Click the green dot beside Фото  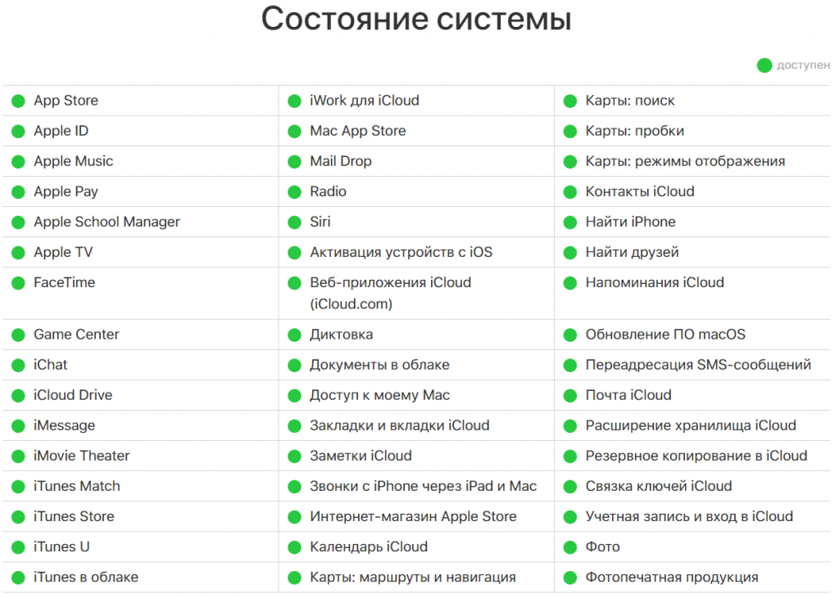570,547
